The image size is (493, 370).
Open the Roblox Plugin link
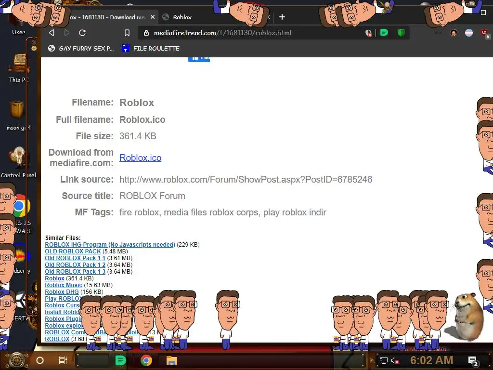63,319
